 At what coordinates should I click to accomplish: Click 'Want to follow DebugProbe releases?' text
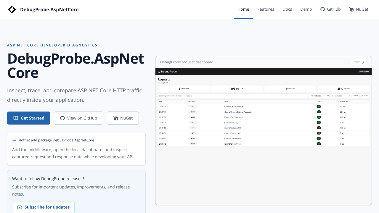tap(48, 179)
